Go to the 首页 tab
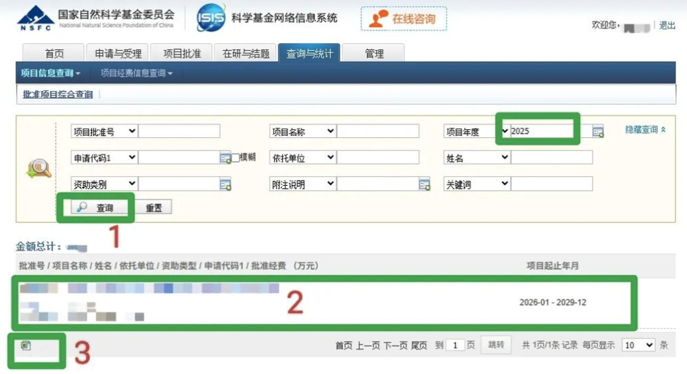The height and width of the screenshot is (374, 687). click(x=53, y=53)
